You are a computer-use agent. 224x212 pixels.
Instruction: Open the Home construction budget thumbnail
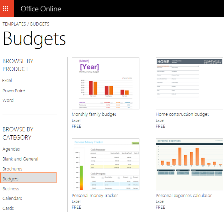(189, 83)
